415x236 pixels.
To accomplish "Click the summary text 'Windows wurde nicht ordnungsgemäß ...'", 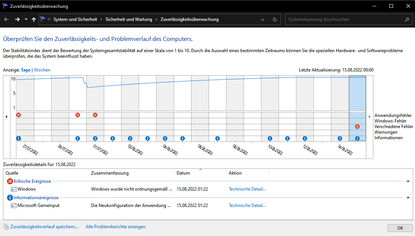I will [132, 189].
